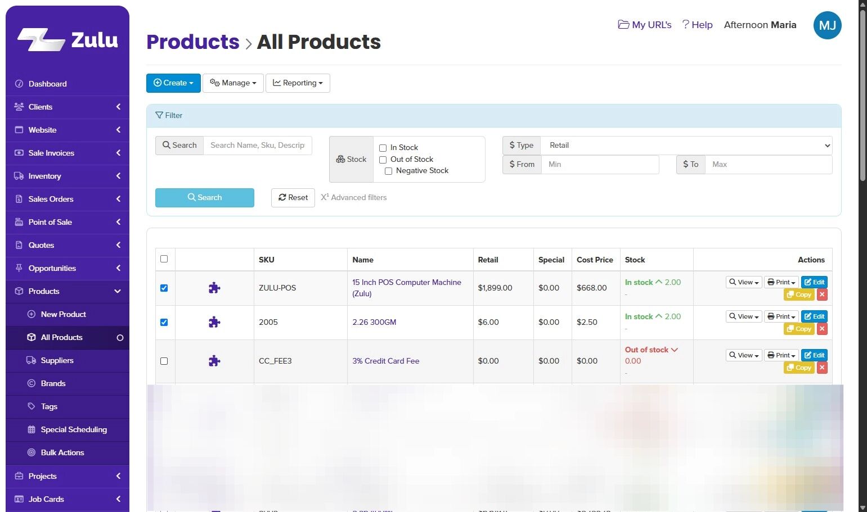Image resolution: width=867 pixels, height=512 pixels.
Task: Toggle the Out of Stock filter checkbox
Action: [x=383, y=160]
